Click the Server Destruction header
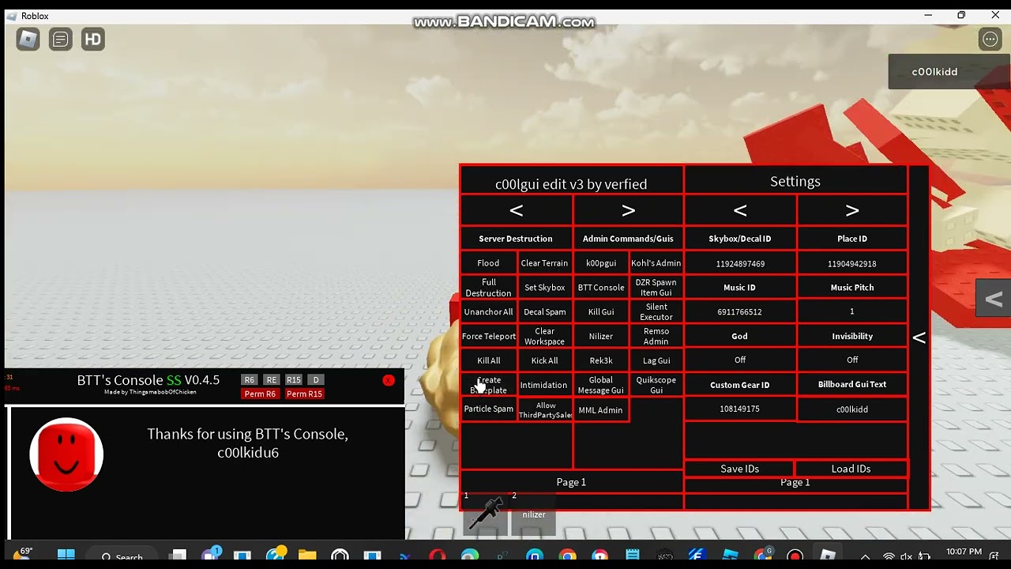The width and height of the screenshot is (1011, 569). [516, 239]
